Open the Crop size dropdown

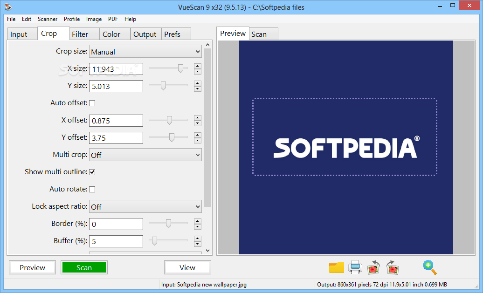145,52
